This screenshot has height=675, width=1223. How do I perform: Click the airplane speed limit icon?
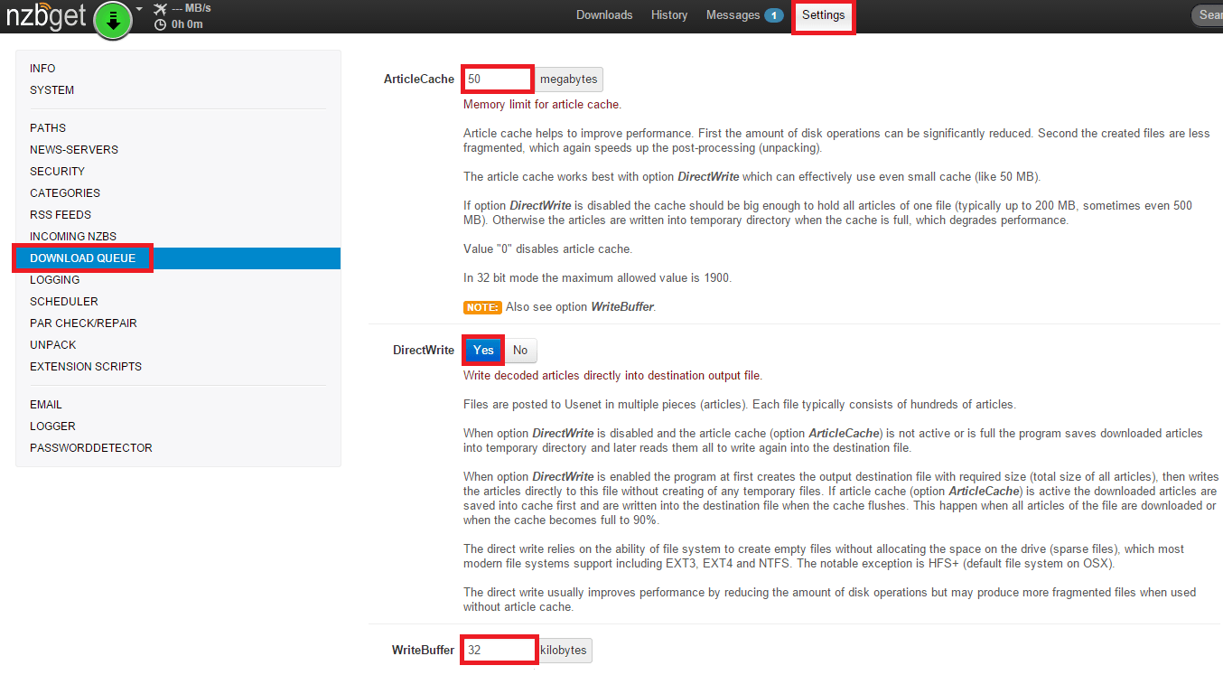point(160,9)
